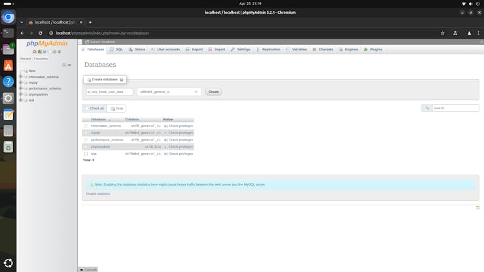The height and width of the screenshot is (272, 484).
Task: Open the tab search dropdown arrow in Chromium
Action: (x=22, y=22)
